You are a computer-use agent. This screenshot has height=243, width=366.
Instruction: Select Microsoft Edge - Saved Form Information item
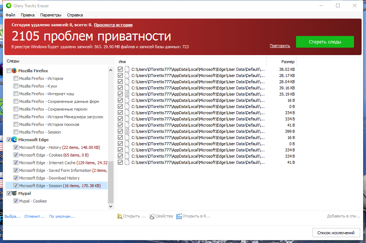coord(63,170)
